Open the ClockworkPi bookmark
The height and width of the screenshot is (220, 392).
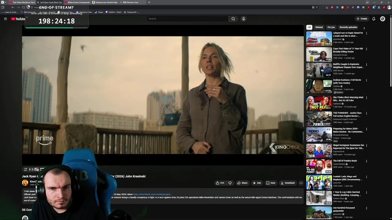pos(132,12)
